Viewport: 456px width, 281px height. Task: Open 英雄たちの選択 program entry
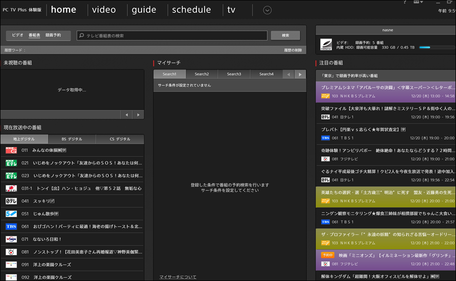tap(386, 197)
